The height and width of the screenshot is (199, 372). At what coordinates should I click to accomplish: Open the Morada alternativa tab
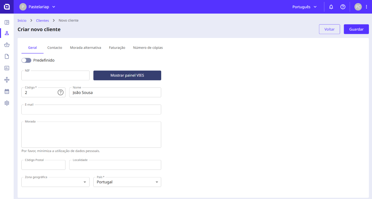[86, 48]
